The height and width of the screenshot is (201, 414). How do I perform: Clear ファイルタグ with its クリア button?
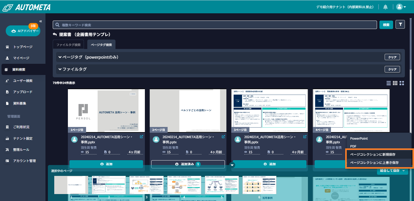click(x=392, y=69)
